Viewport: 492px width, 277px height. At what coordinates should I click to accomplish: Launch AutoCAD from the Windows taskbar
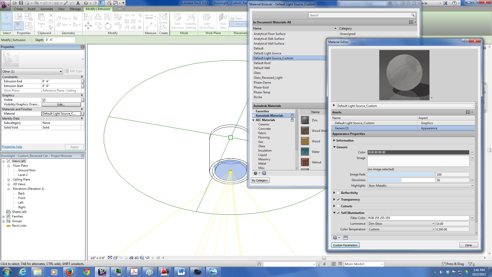pyautogui.click(x=165, y=272)
